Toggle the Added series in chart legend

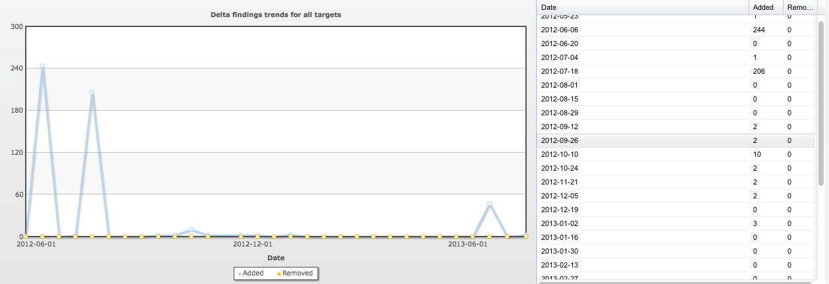click(x=253, y=273)
